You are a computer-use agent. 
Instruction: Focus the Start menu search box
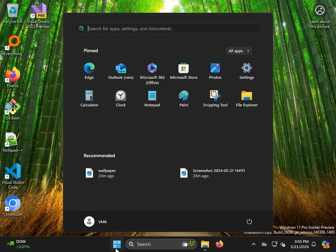click(168, 29)
